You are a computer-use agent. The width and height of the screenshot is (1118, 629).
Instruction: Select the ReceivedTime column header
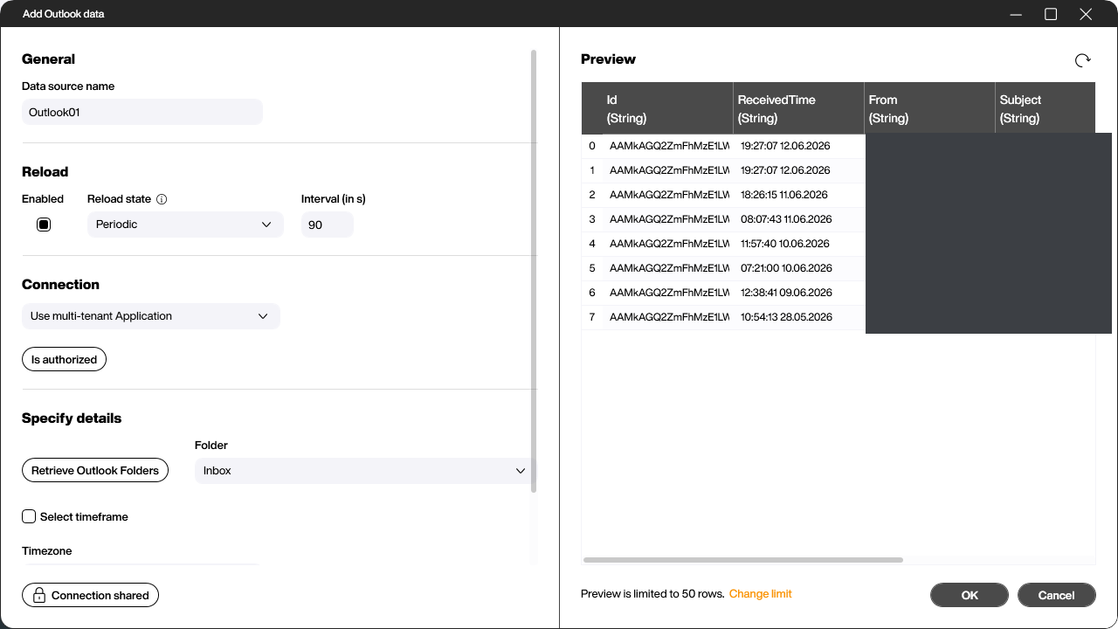pyautogui.click(x=798, y=108)
